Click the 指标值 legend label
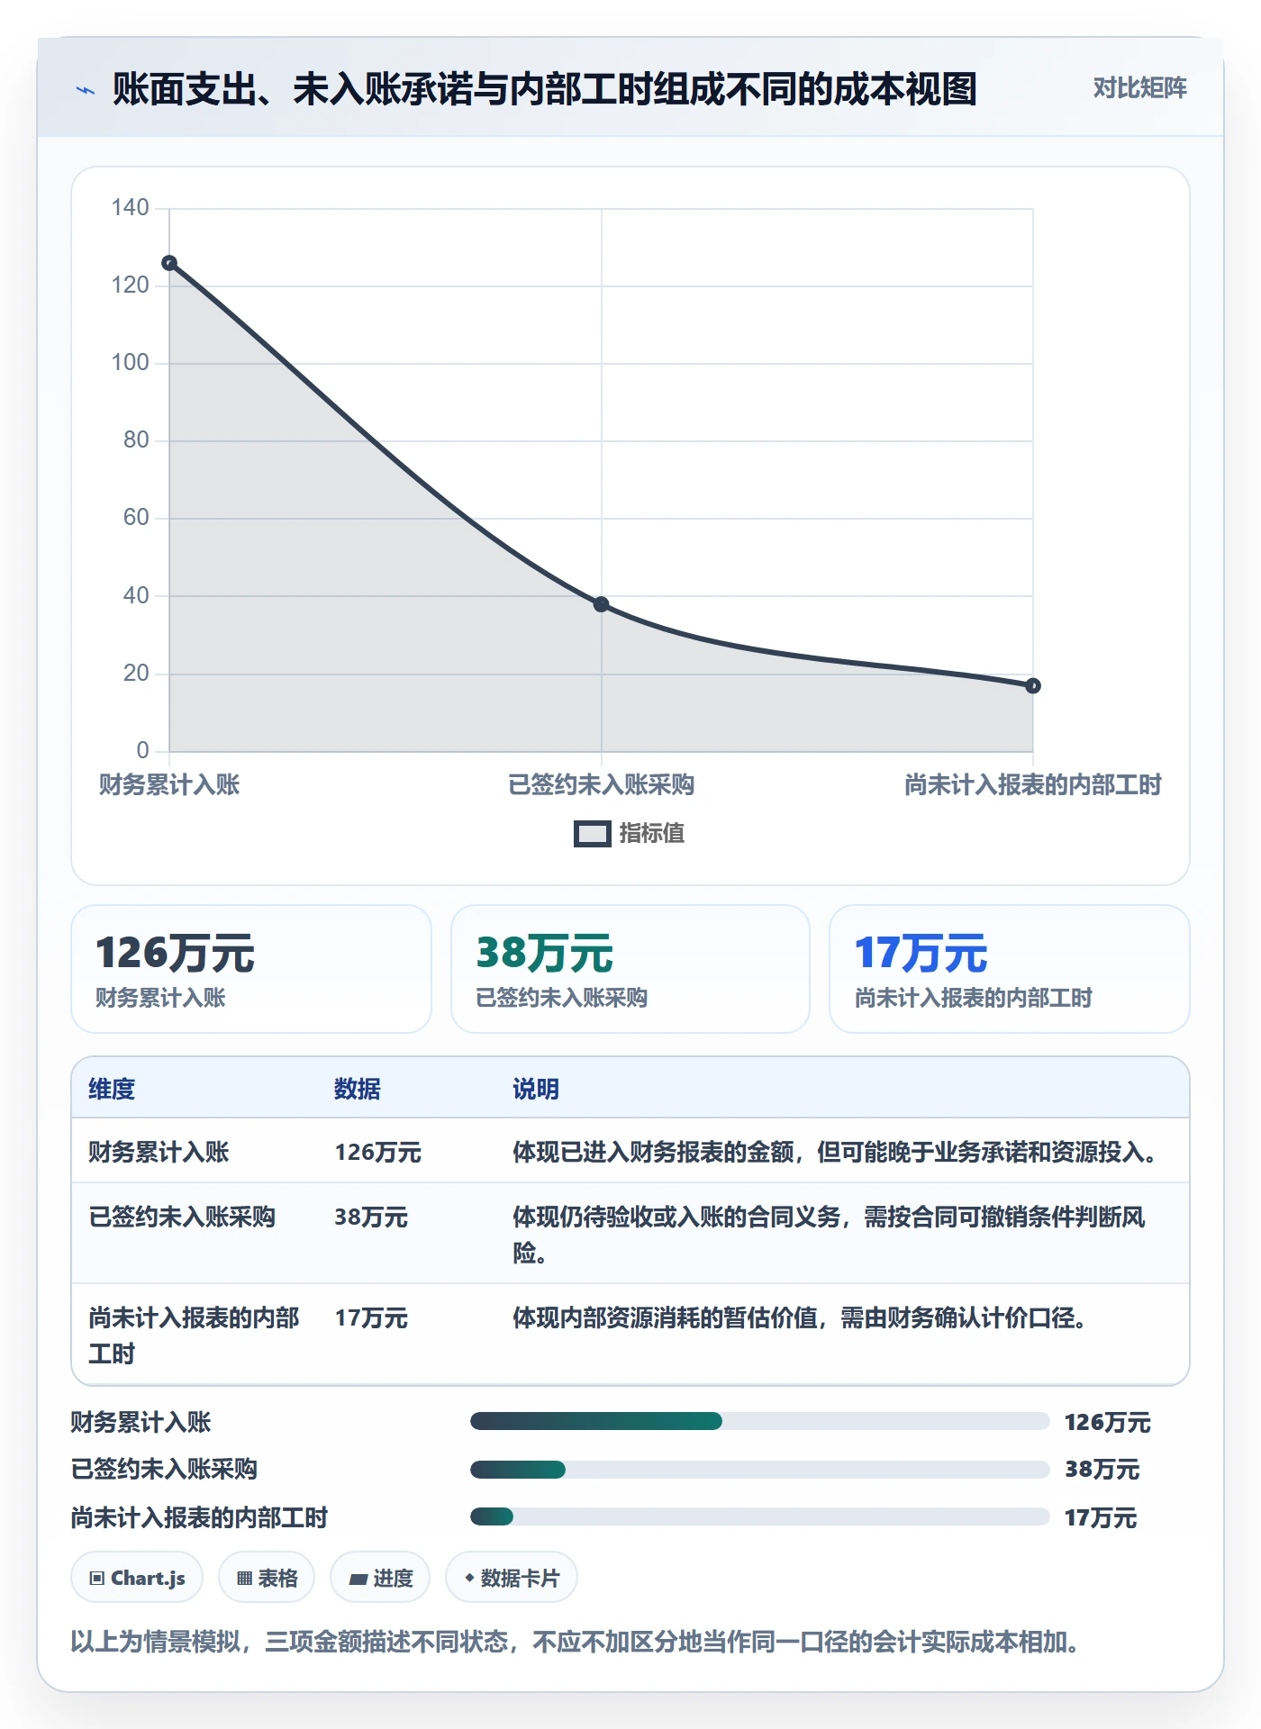Viewport: 1261px width, 1729px height. 652,834
